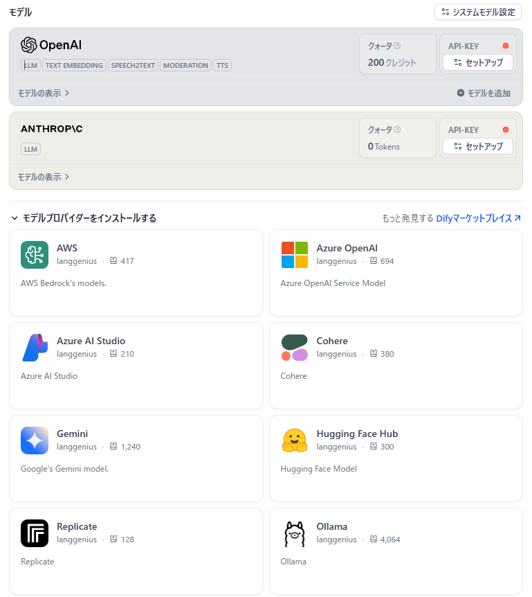
Task: Click OpenAI セットアップ button
Action: [x=477, y=62]
